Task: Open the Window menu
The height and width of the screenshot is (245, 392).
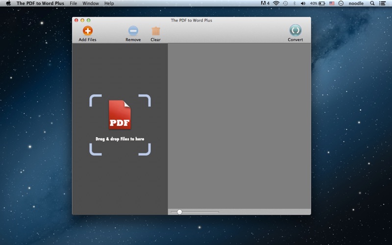Action: pyautogui.click(x=91, y=3)
